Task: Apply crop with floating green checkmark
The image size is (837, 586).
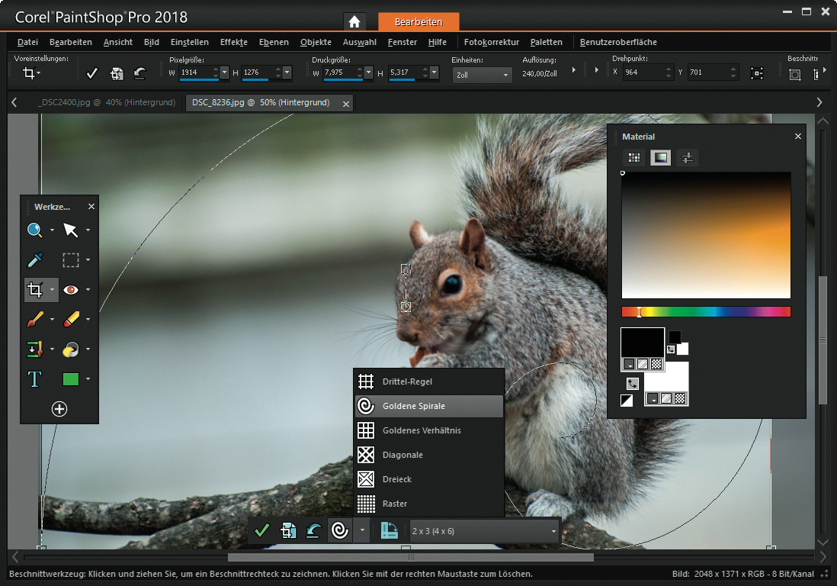Action: coord(262,530)
